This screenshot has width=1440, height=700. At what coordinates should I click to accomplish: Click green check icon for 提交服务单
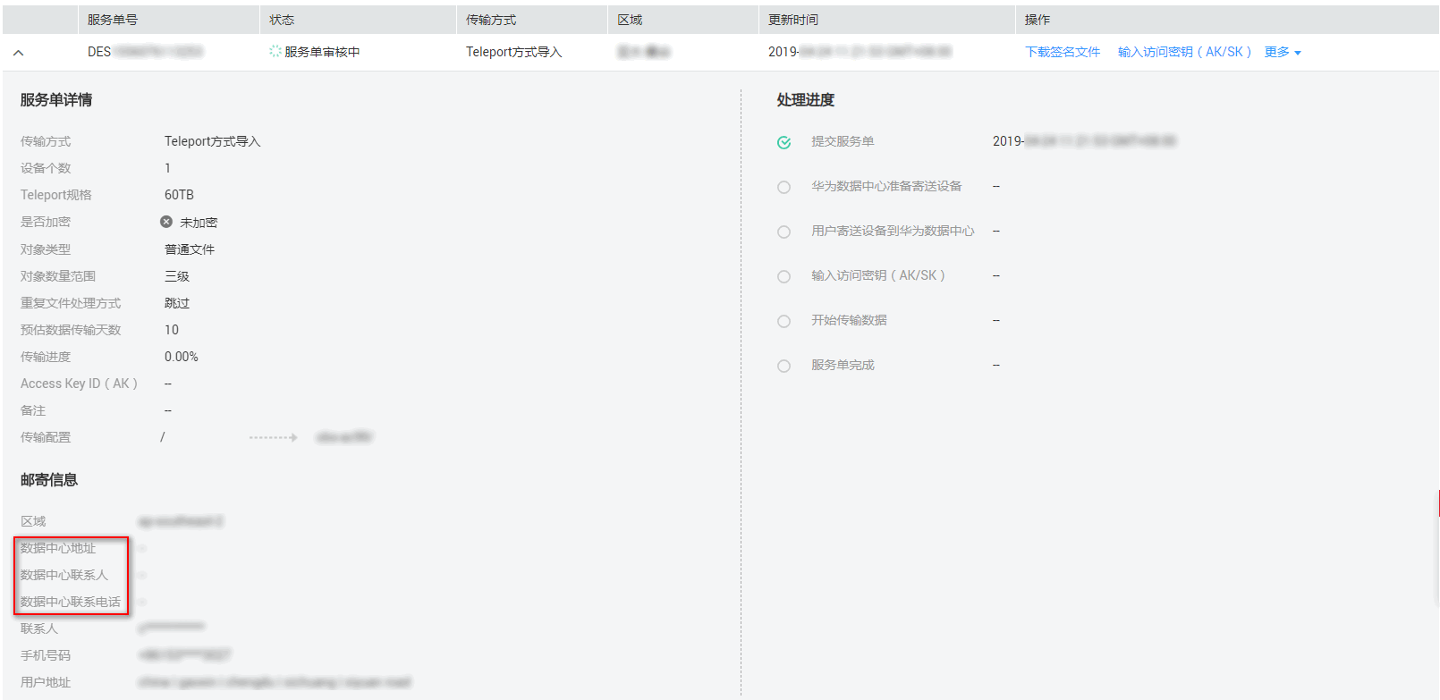tap(784, 142)
